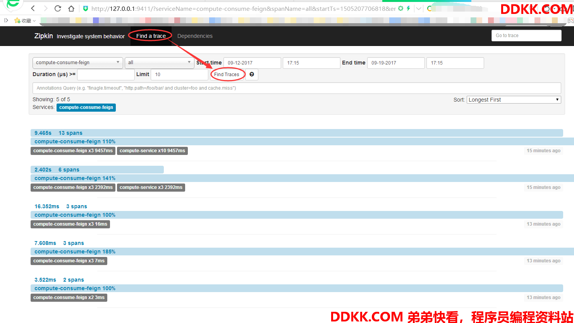Click the Go to trace field
This screenshot has width=574, height=323.
tap(526, 36)
